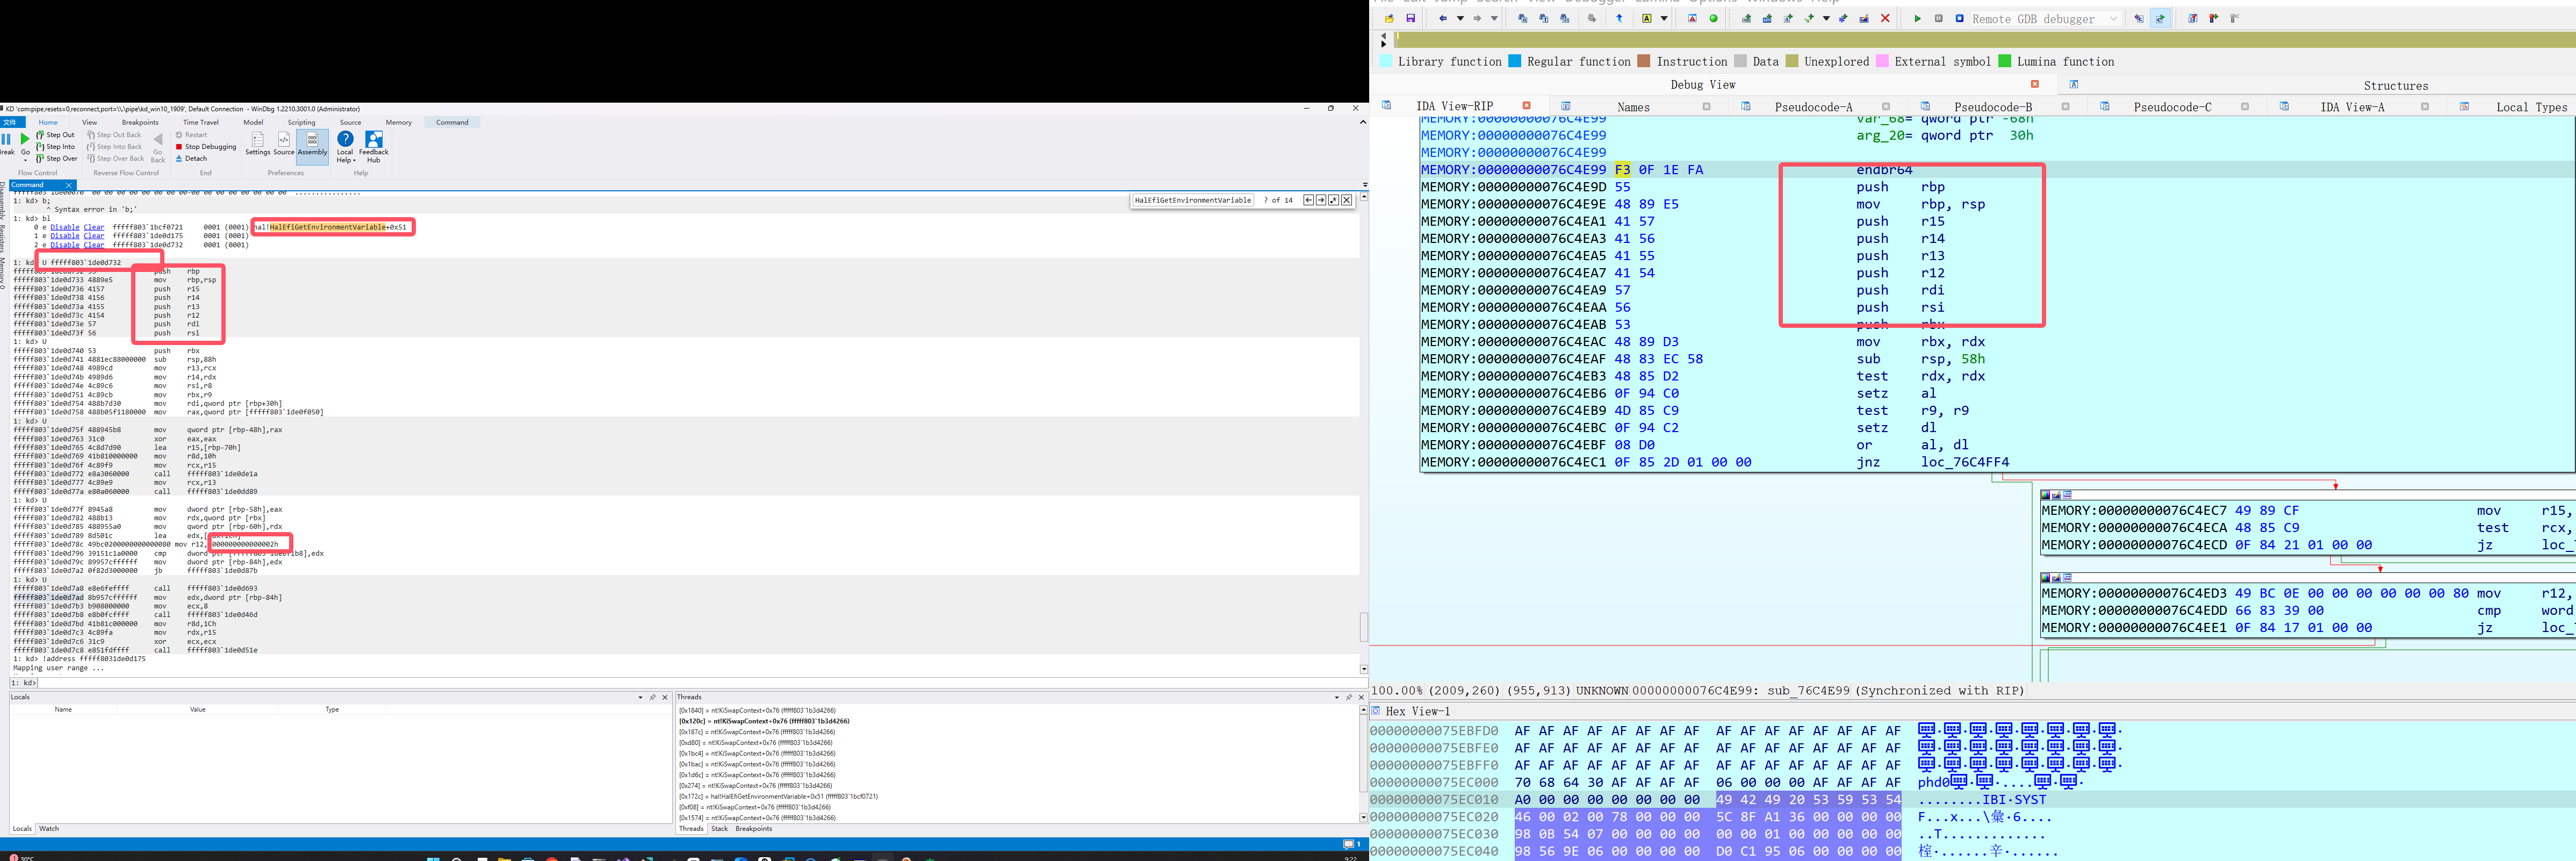Click Step Out in WinDbg ribbon

(x=55, y=135)
